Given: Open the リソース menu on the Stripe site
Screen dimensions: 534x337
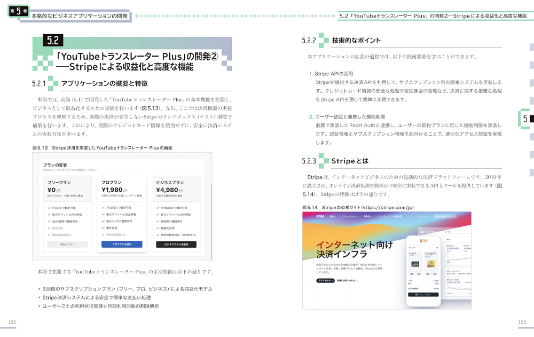Looking at the screenshot, I should pos(382,216).
